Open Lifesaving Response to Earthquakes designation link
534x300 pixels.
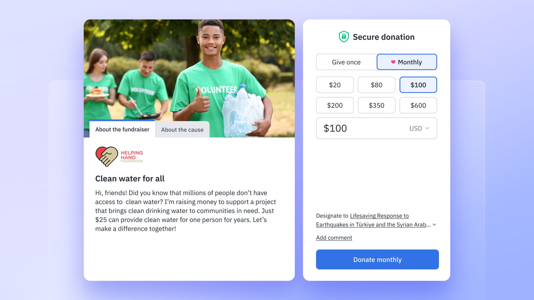373,220
